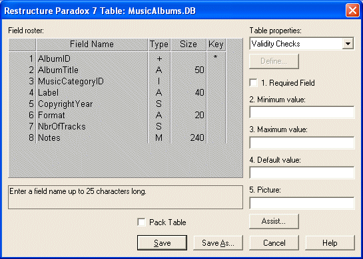The width and height of the screenshot is (363, 259).
Task: Focus the Default value text box
Action: 302,173
